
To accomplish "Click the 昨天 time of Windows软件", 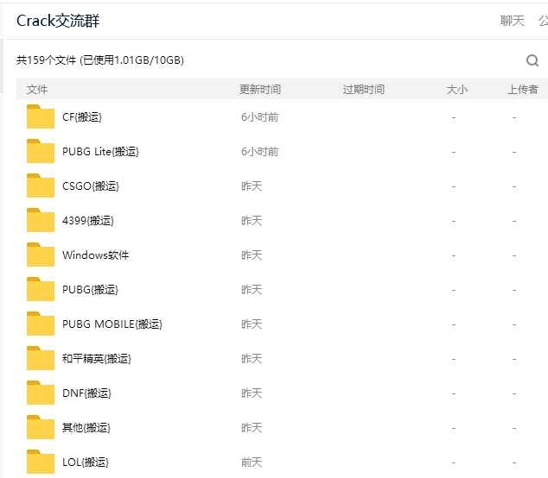I will (x=252, y=255).
